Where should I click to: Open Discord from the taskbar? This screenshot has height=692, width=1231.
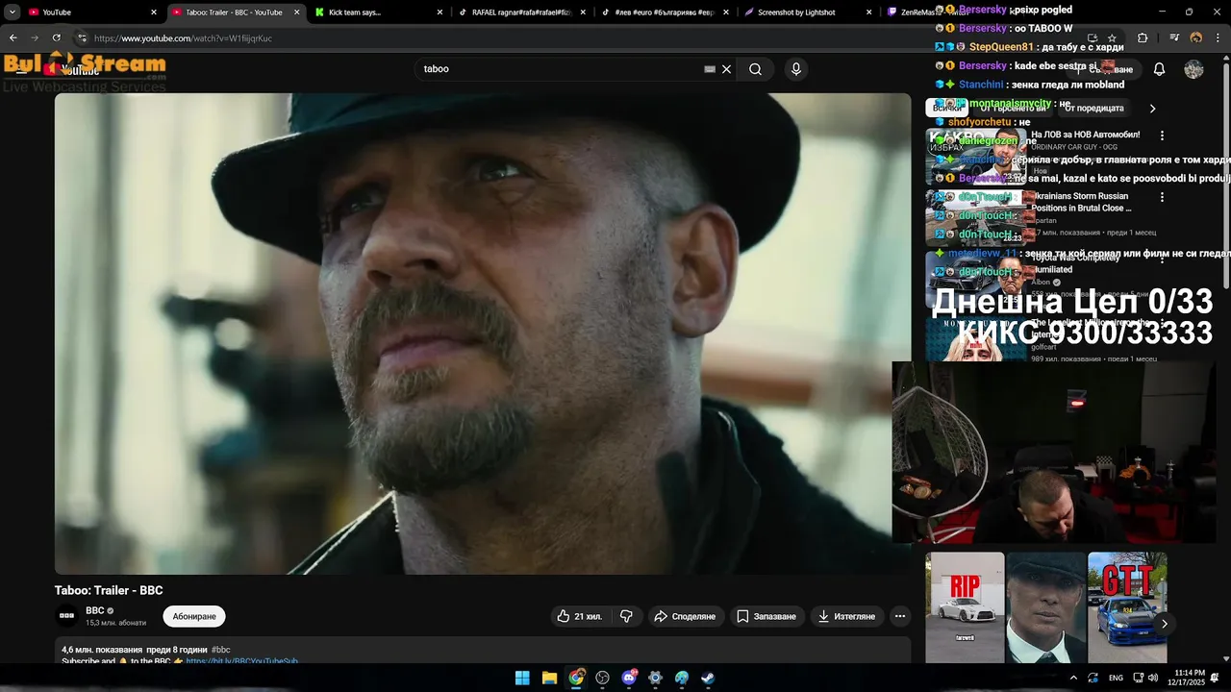point(629,678)
